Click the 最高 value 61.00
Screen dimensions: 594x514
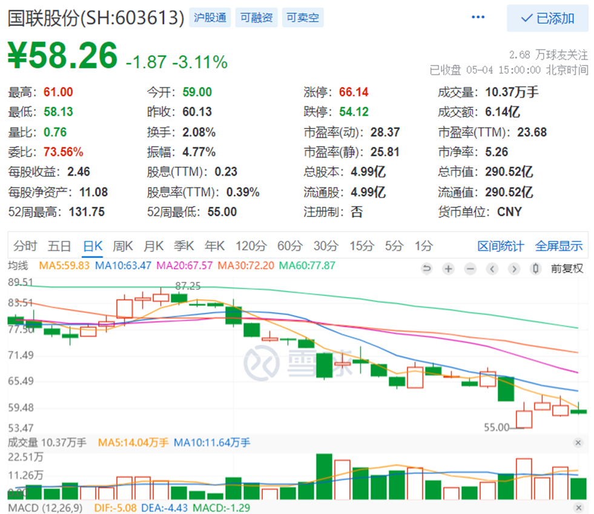coord(58,92)
